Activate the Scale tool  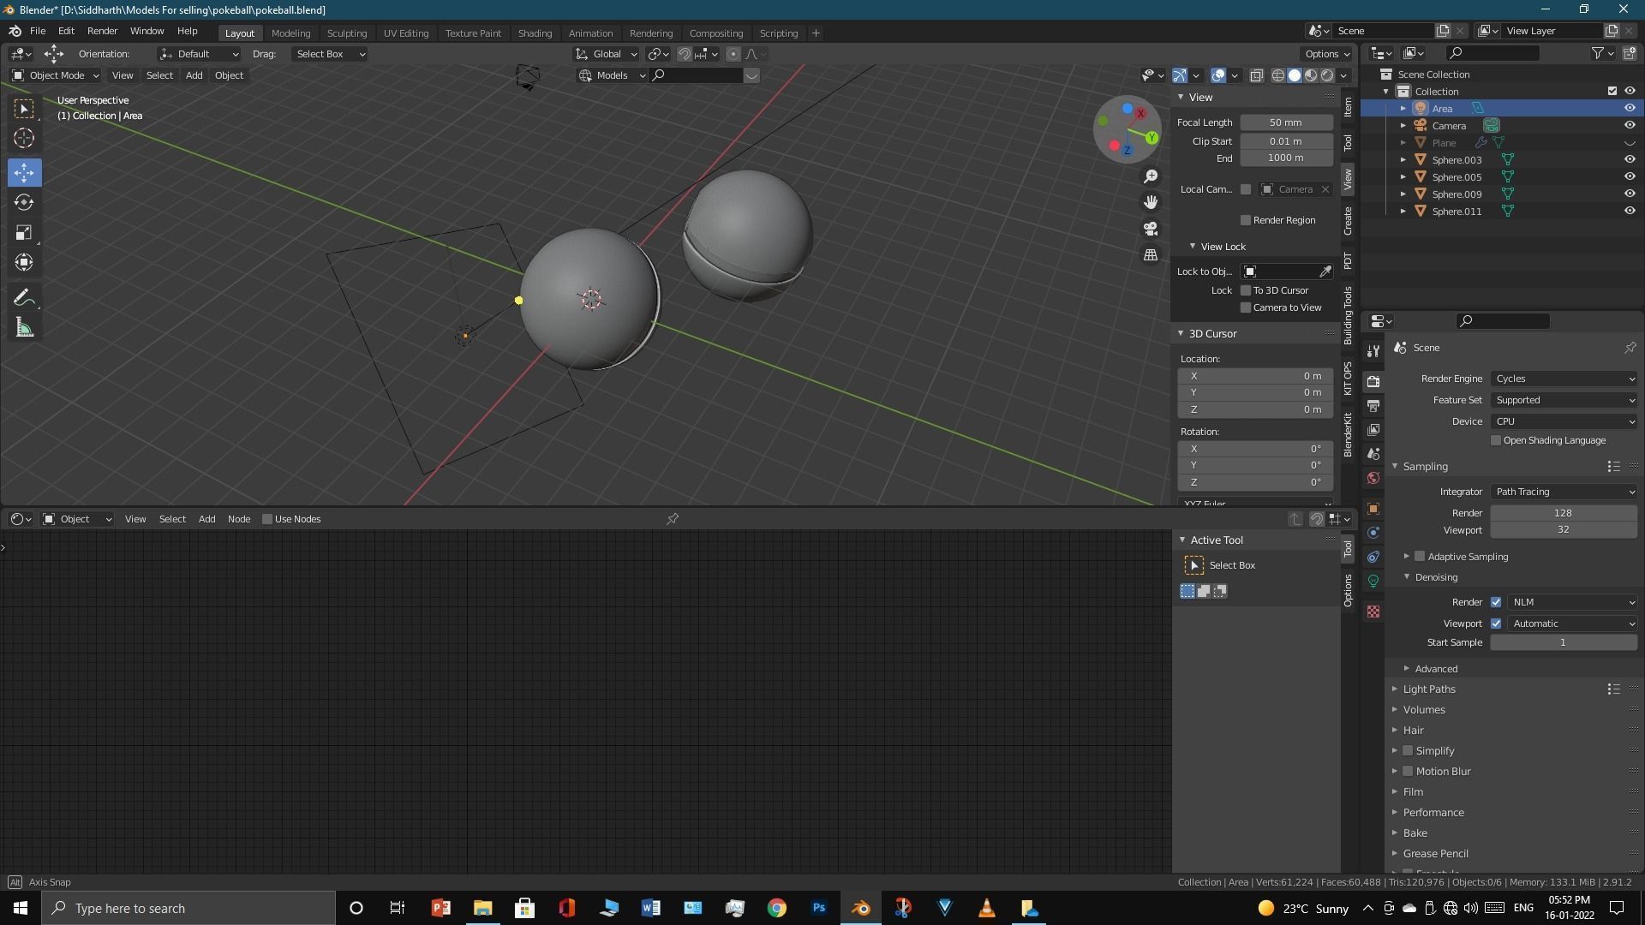[x=24, y=232]
